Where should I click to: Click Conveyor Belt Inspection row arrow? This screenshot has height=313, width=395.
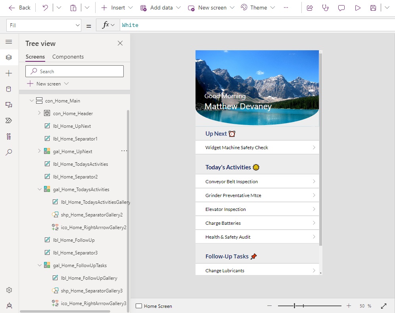coord(314,181)
